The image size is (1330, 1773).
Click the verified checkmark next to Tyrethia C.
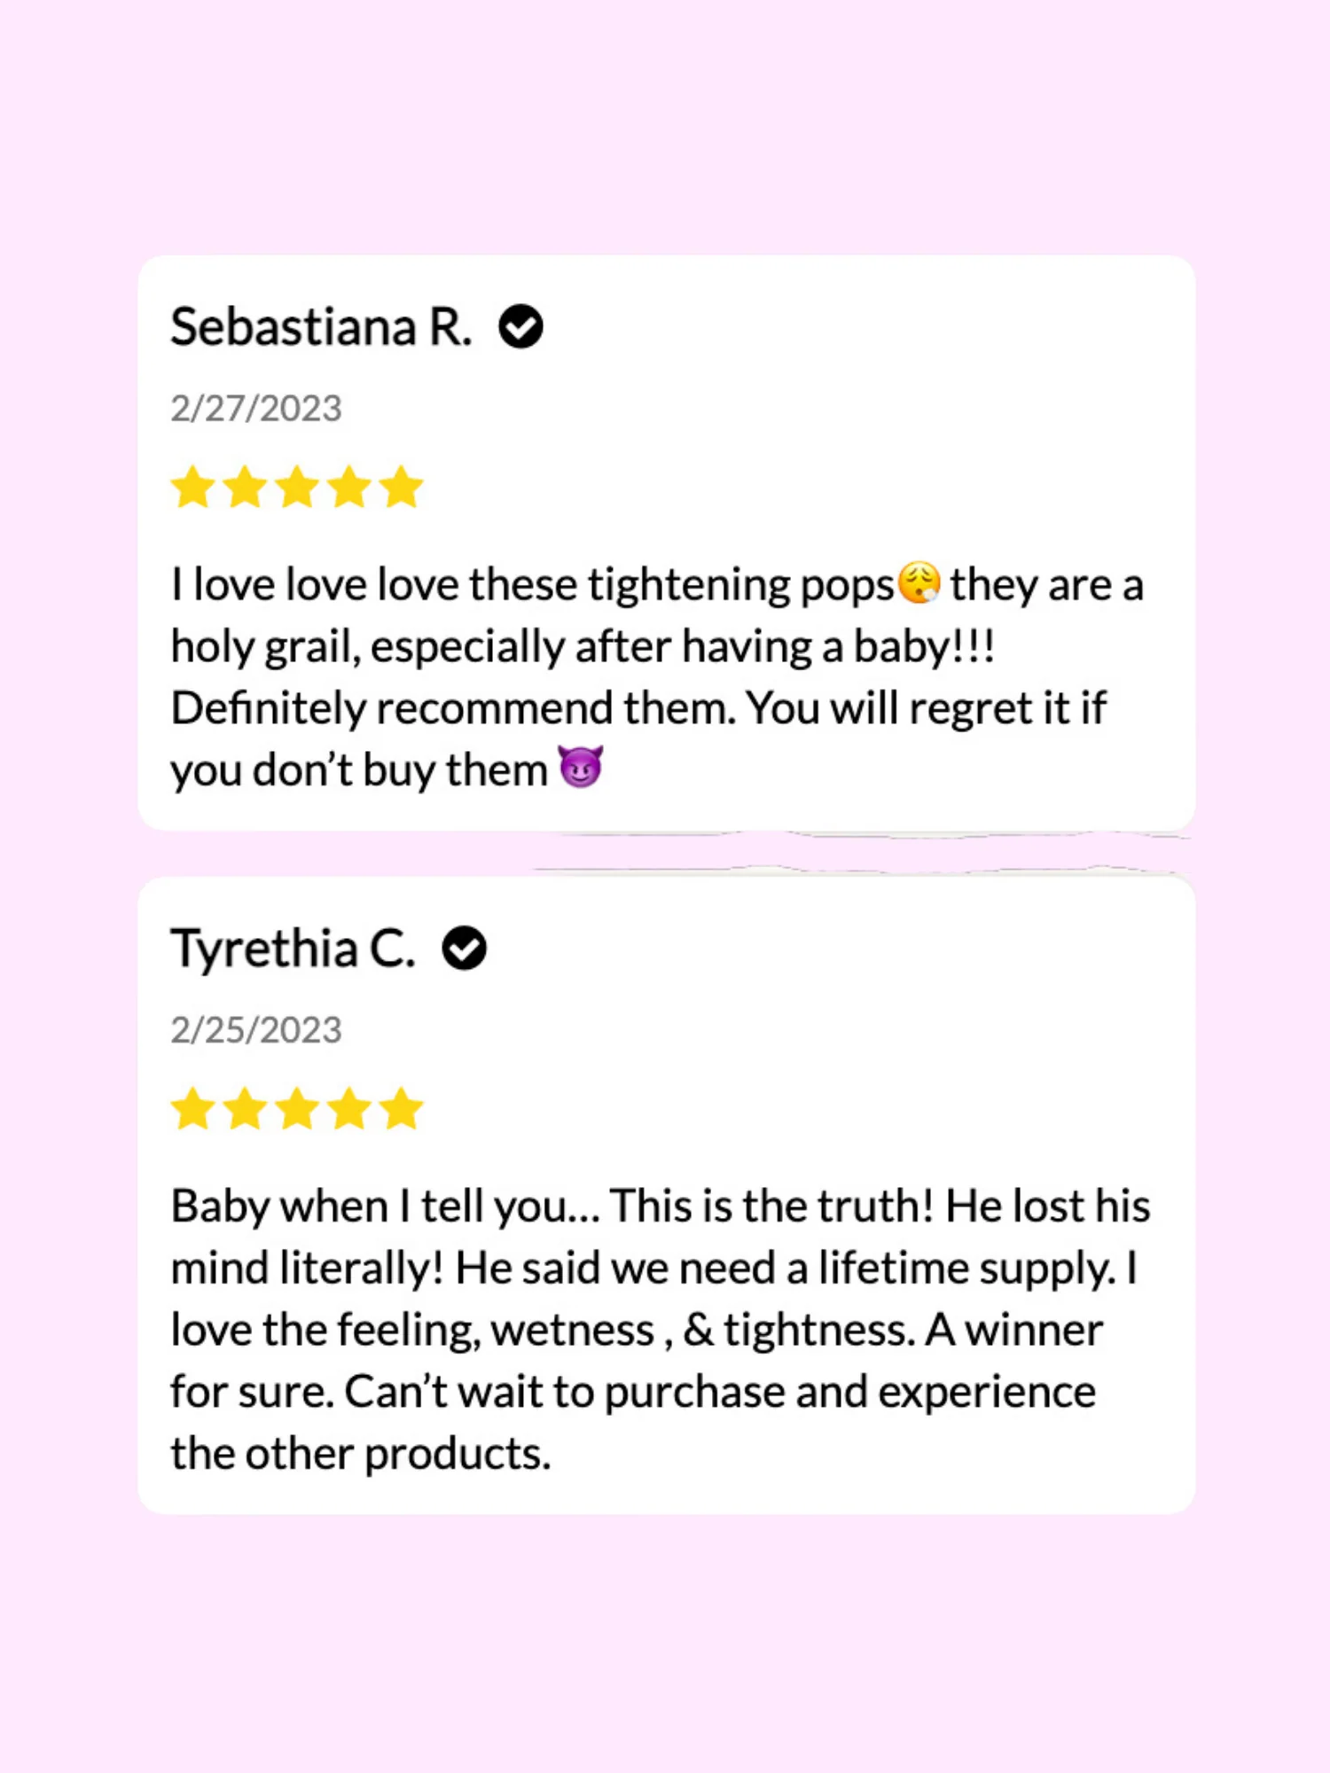tap(465, 949)
